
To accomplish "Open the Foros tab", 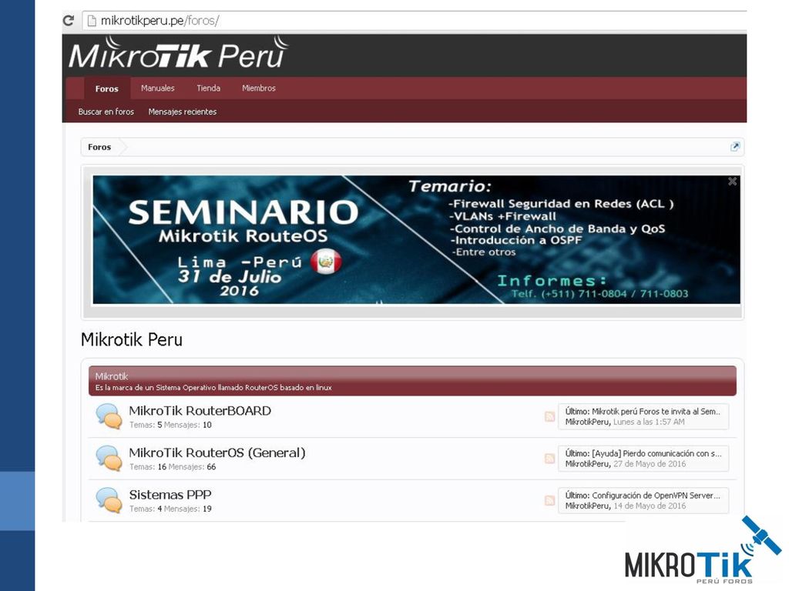I will [x=106, y=88].
